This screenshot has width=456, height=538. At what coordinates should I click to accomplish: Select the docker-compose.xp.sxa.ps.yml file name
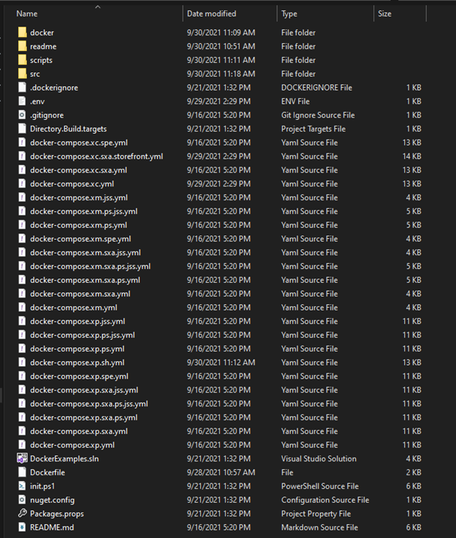84,417
